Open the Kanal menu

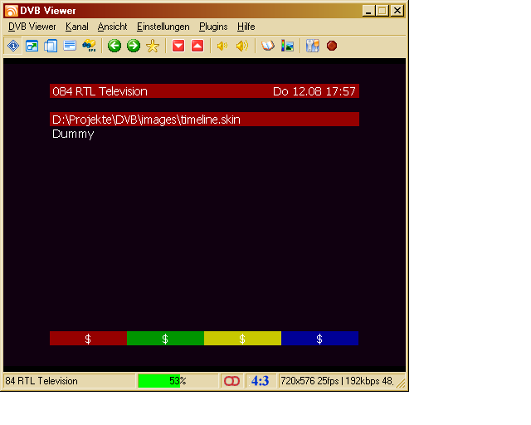pyautogui.click(x=77, y=27)
